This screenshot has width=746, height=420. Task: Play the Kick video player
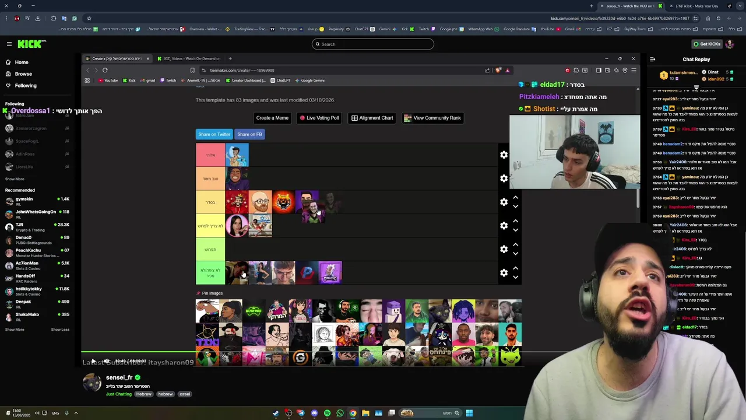click(93, 361)
